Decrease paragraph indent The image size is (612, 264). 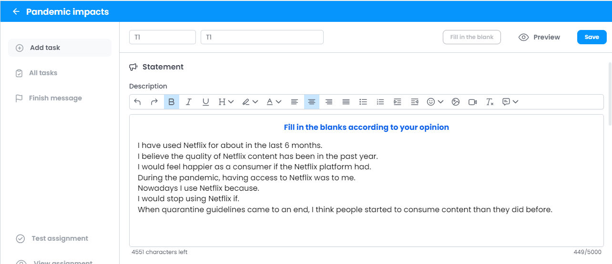(x=415, y=102)
